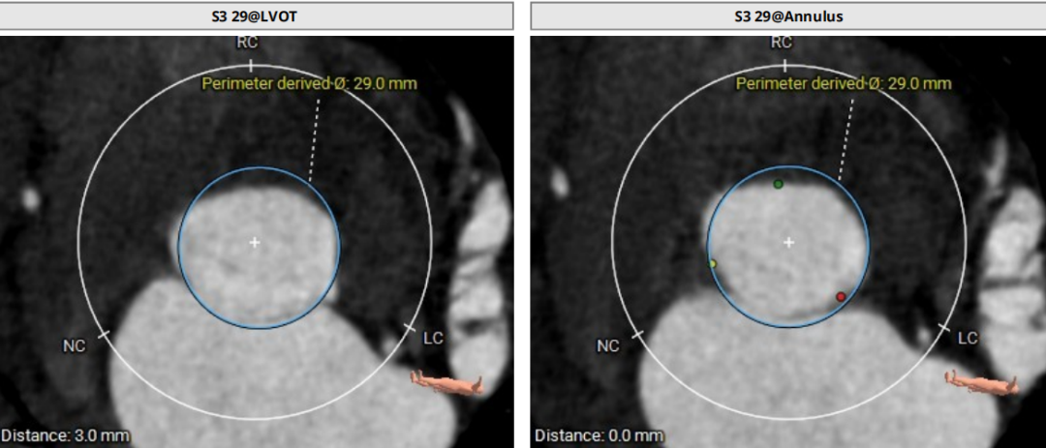Click the RC label in Annulus view
The image size is (1046, 448).
point(781,43)
